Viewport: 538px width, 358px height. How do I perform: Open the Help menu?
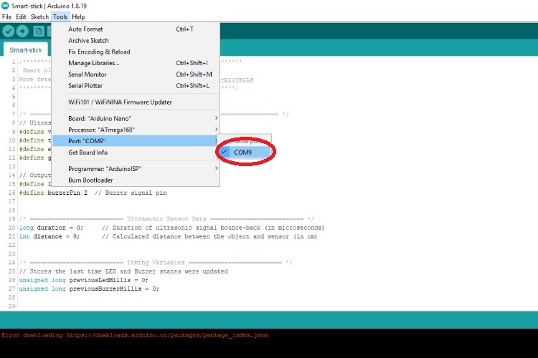78,16
